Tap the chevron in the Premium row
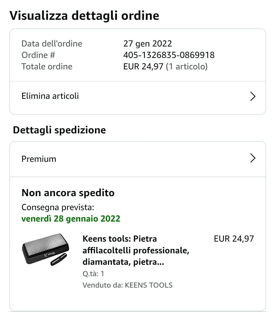The image size is (275, 312). coord(253,158)
